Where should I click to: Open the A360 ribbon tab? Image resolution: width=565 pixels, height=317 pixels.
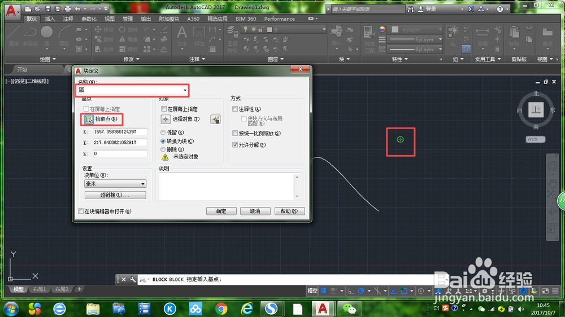tap(193, 19)
